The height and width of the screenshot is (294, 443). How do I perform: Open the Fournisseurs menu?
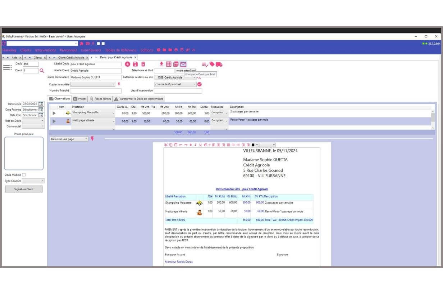91,50
